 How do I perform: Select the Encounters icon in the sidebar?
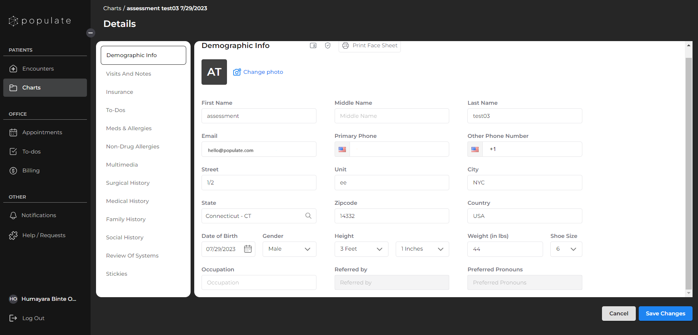coord(13,68)
